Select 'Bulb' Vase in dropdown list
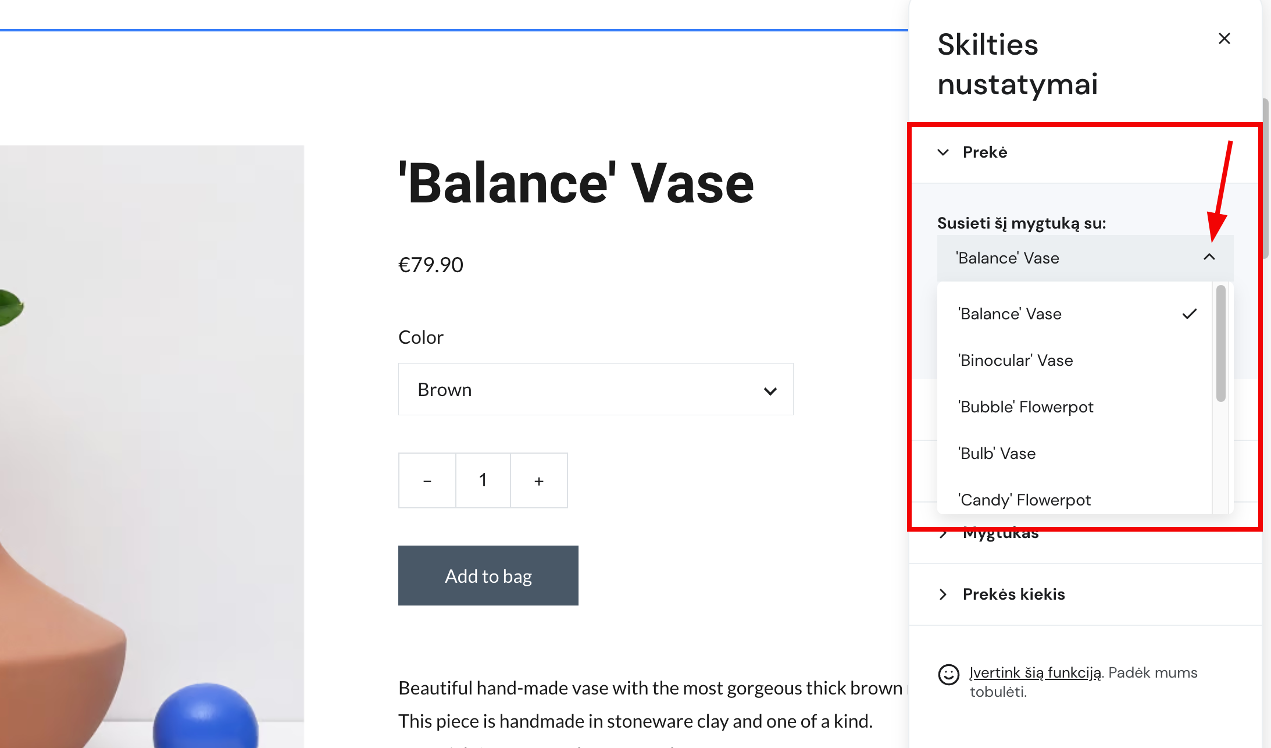The height and width of the screenshot is (748, 1271). click(x=997, y=454)
